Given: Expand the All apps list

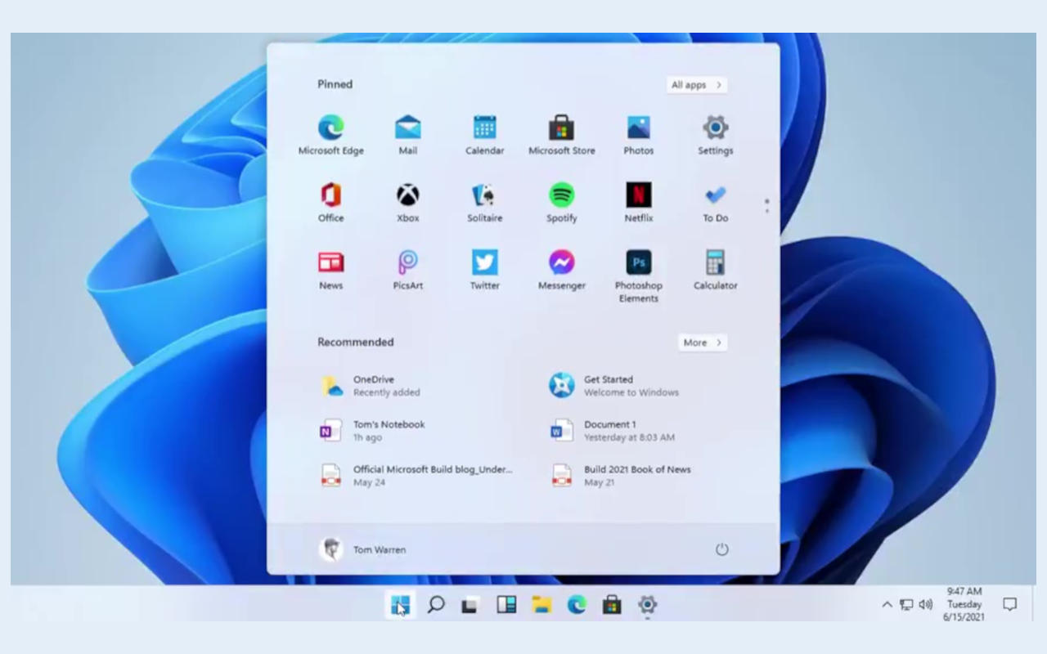Looking at the screenshot, I should point(696,85).
